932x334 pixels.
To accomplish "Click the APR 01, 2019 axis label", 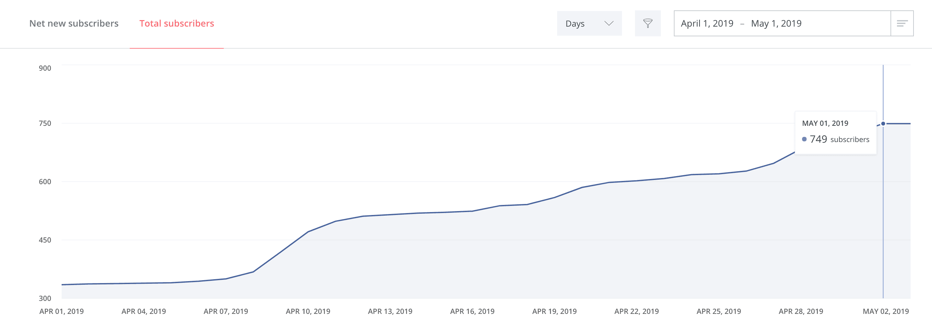I will (62, 311).
